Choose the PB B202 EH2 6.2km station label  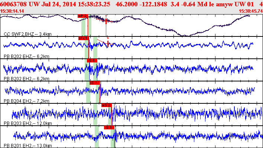tap(26, 79)
